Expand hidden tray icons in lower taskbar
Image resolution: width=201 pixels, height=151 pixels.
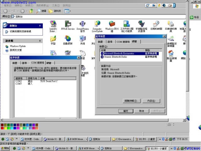pyautogui.click(x=171, y=148)
